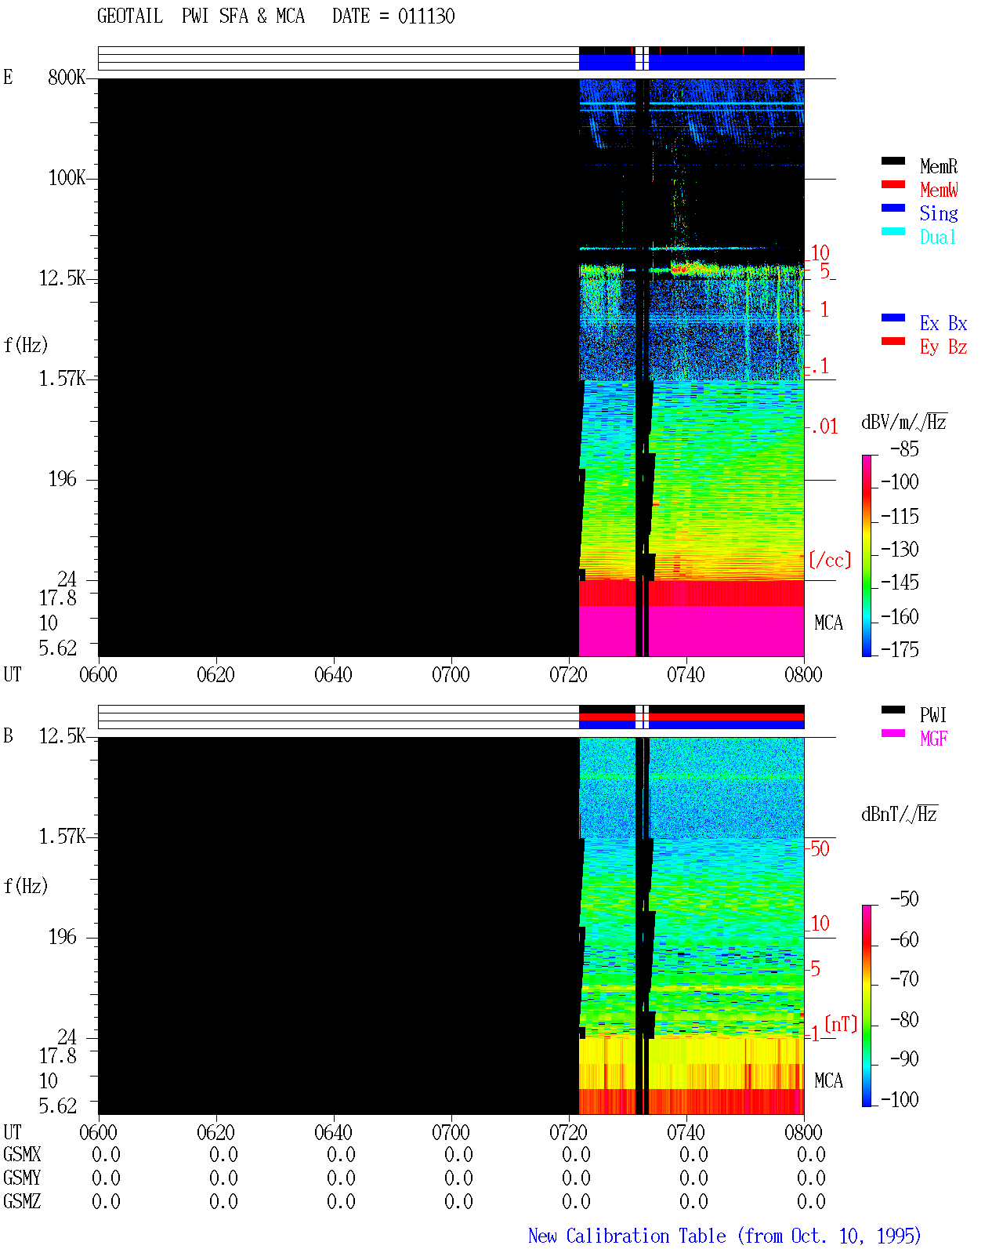Select the Ey Bz legend label
This screenshot has width=1003, height=1249.
click(943, 347)
